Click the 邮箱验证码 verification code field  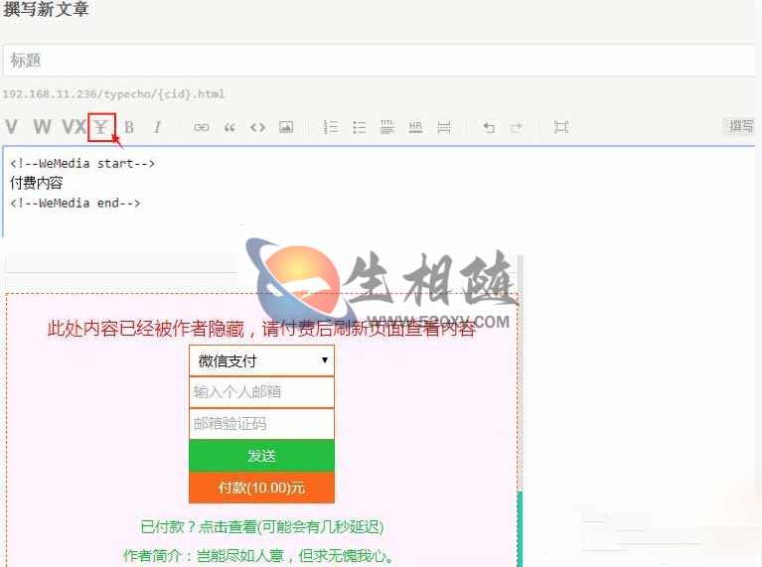click(x=261, y=424)
